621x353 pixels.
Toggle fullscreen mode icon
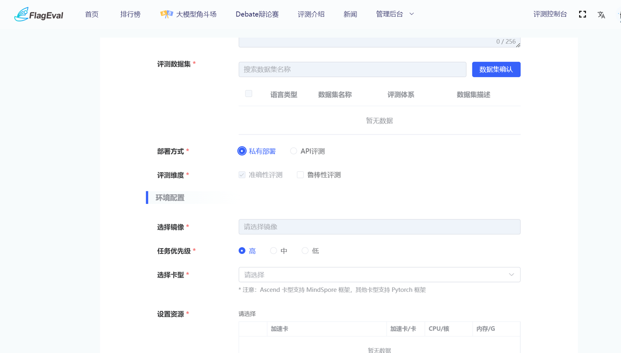(583, 15)
